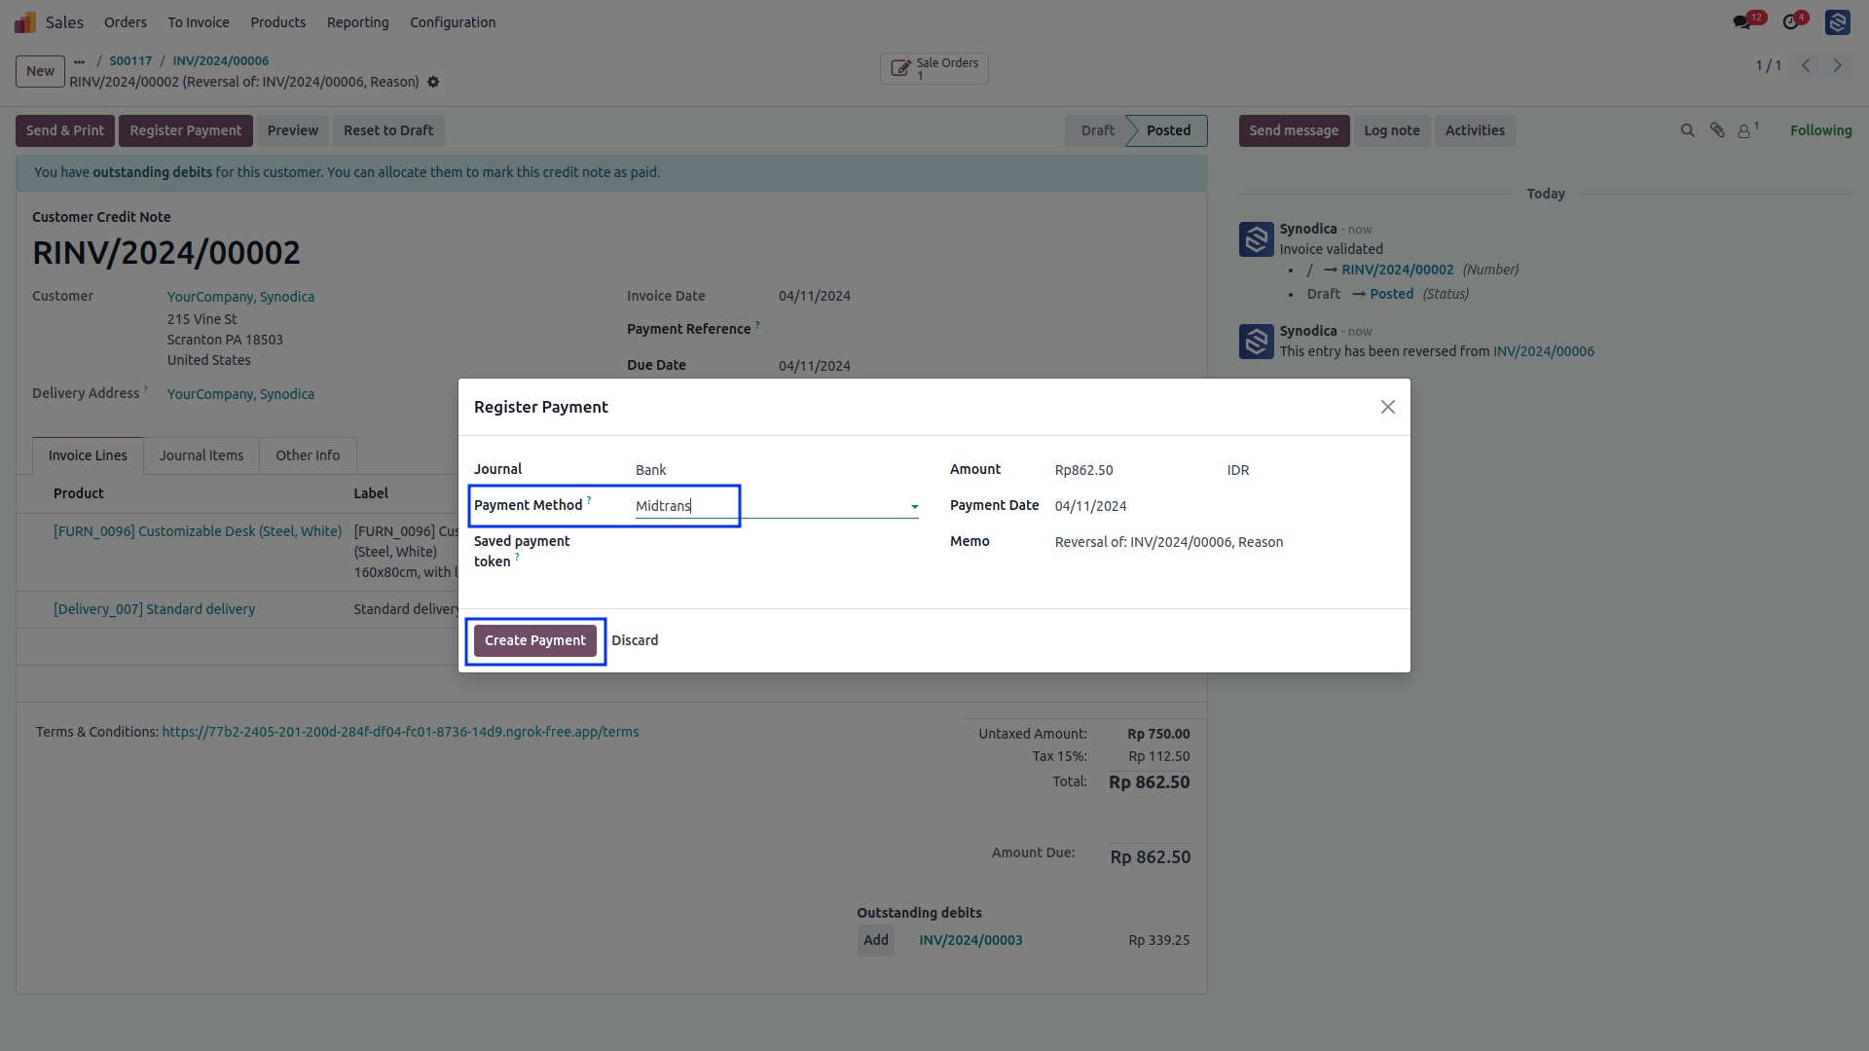Click the outstanding debits link in banner
This screenshot has width=1869, height=1051.
tap(152, 172)
